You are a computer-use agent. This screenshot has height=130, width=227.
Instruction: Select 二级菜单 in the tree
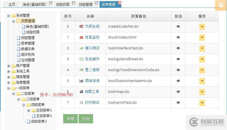[28, 94]
